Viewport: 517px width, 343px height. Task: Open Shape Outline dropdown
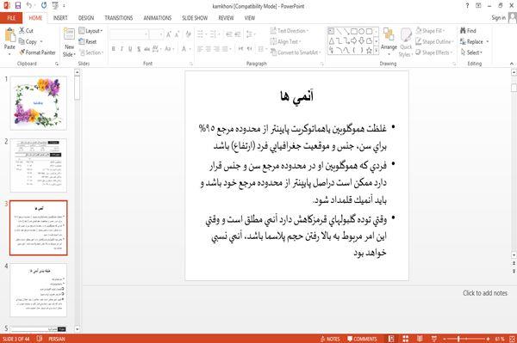click(434, 41)
